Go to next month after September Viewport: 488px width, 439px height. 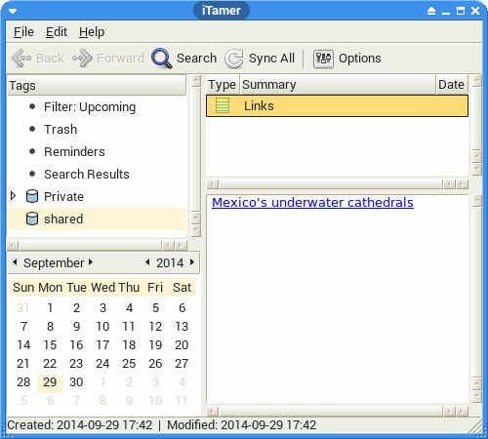pyautogui.click(x=91, y=262)
